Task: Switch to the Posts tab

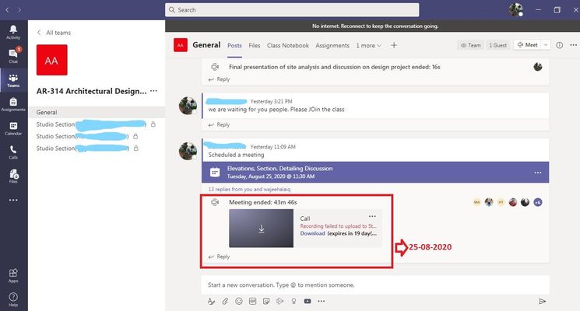Action: tap(234, 45)
